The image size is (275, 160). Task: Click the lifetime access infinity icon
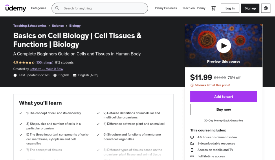[x=192, y=156]
